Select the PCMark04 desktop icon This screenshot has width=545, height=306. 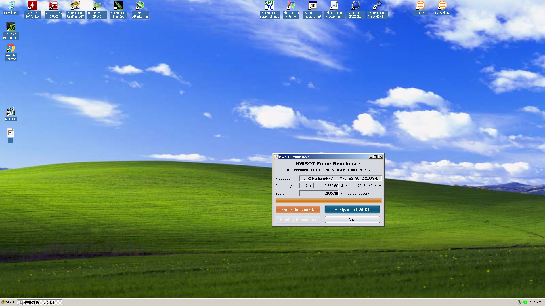click(420, 8)
